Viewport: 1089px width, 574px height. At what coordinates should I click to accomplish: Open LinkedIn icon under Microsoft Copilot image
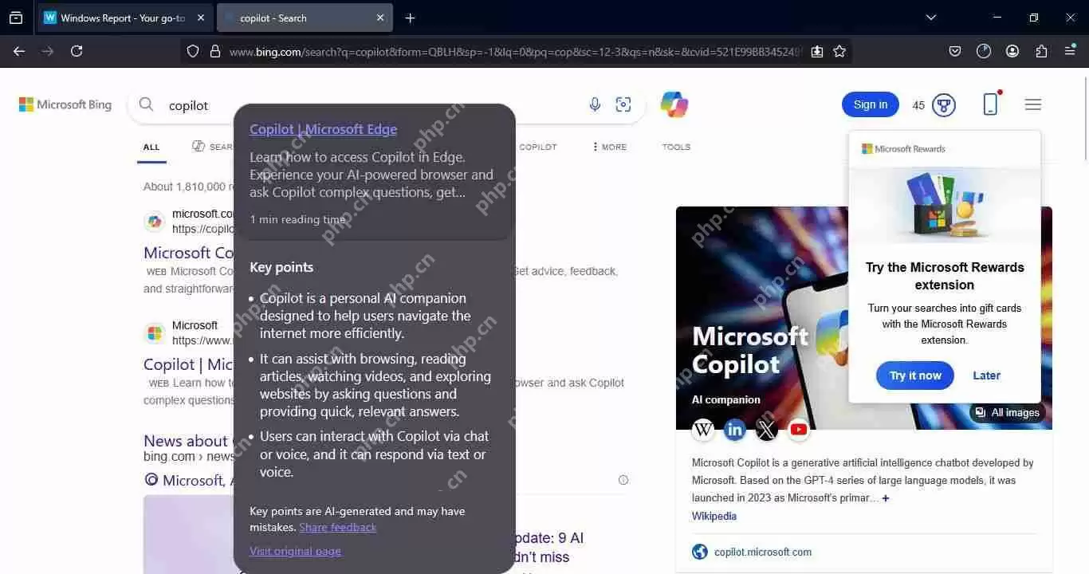(x=734, y=429)
